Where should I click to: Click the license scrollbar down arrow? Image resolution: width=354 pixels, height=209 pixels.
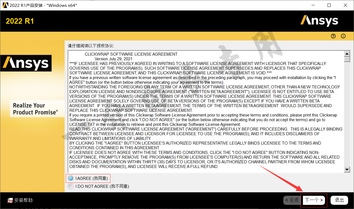347,170
